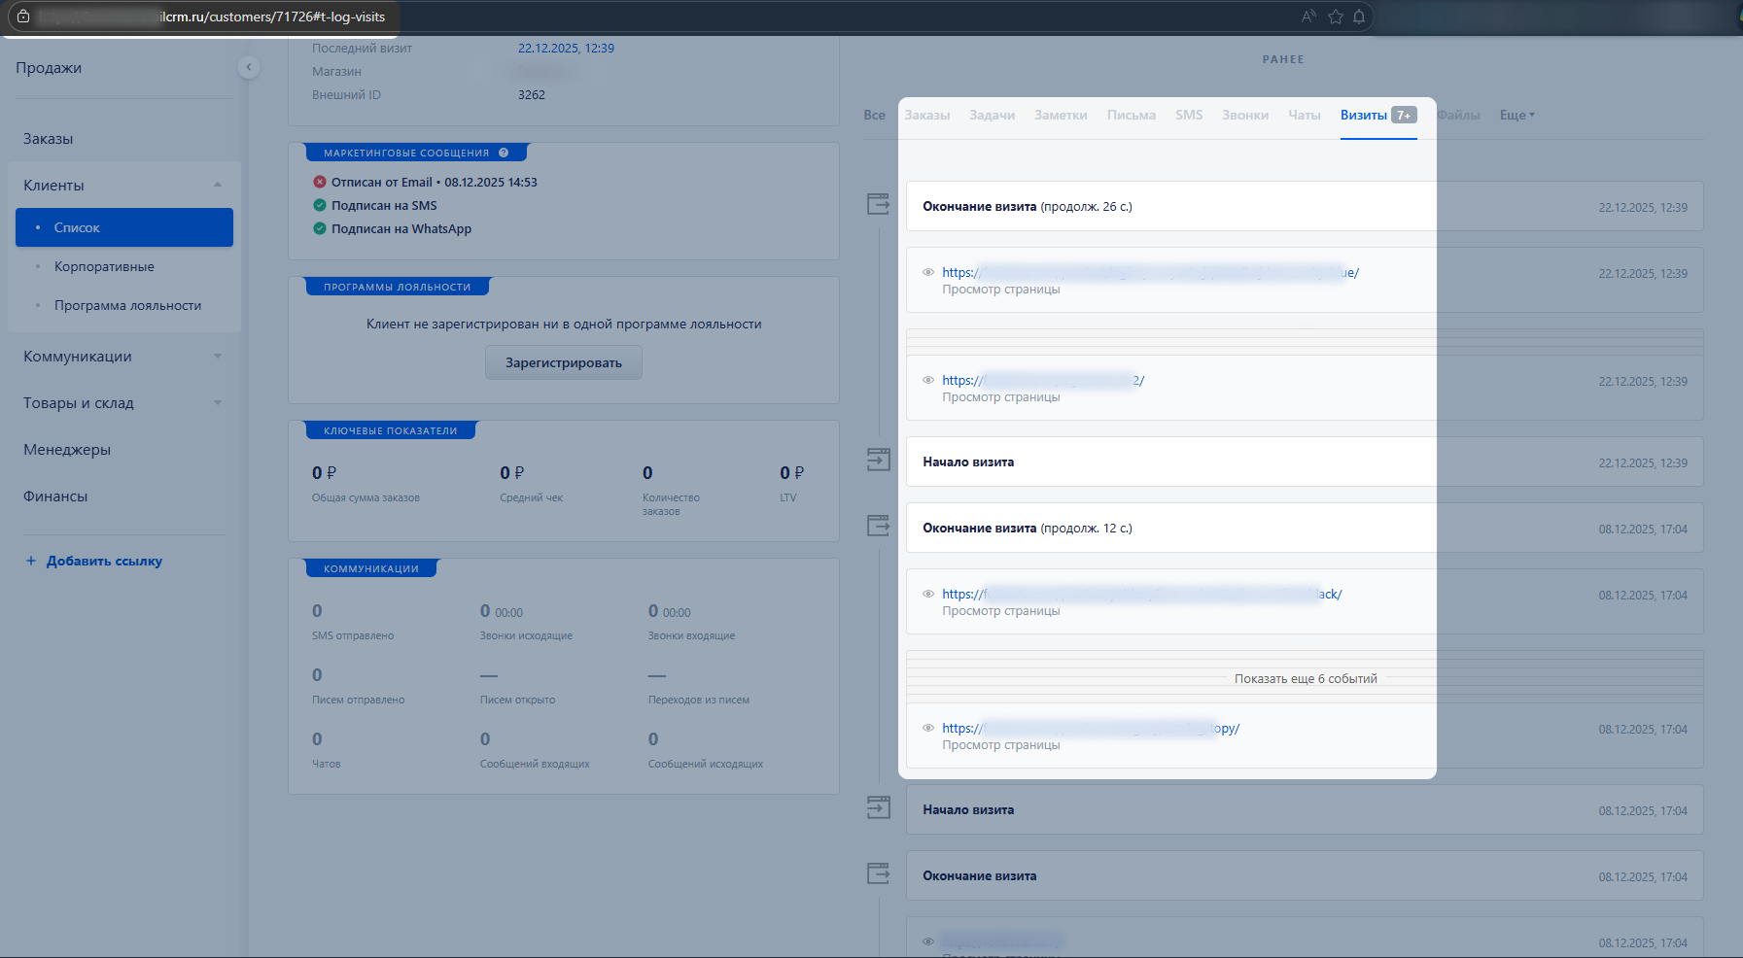Click the help icon beside Маркетинговые сообщения
This screenshot has height=958, width=1743.
tap(504, 153)
